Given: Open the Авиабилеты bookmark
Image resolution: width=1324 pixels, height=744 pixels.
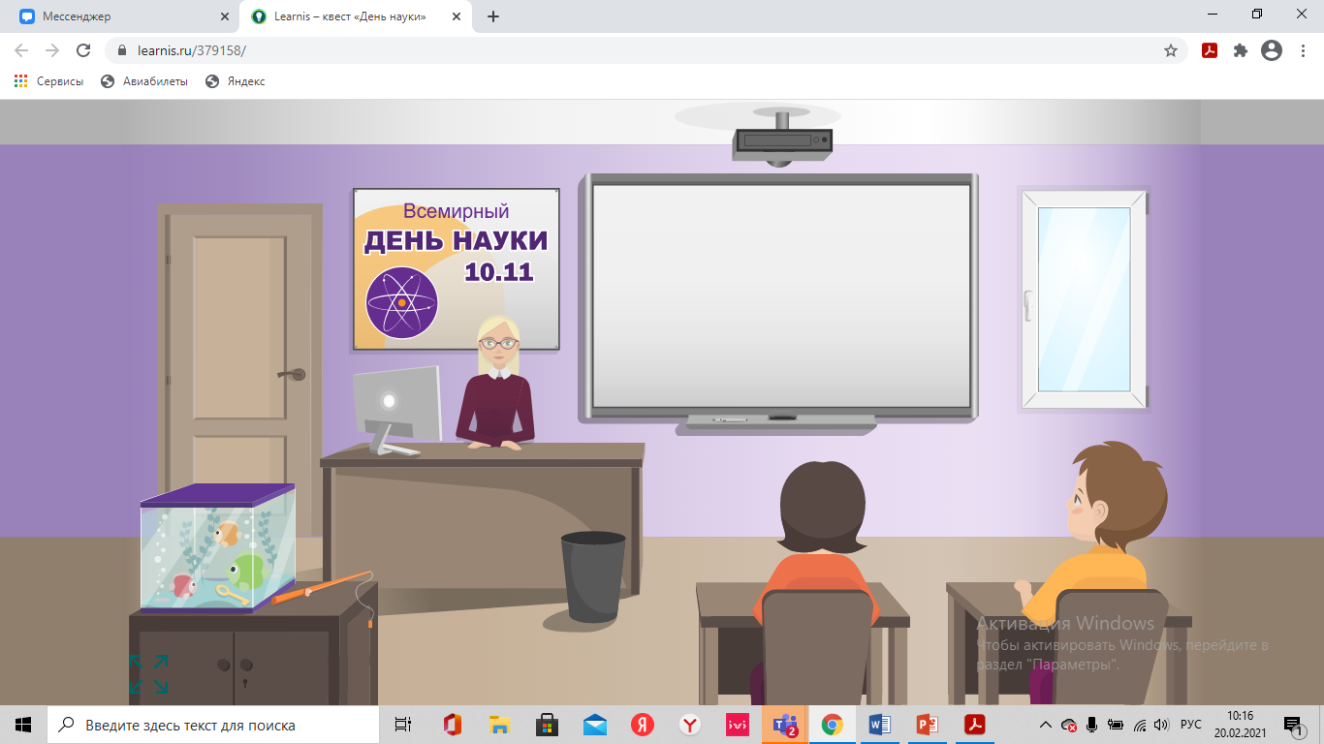Looking at the screenshot, I should 144,81.
